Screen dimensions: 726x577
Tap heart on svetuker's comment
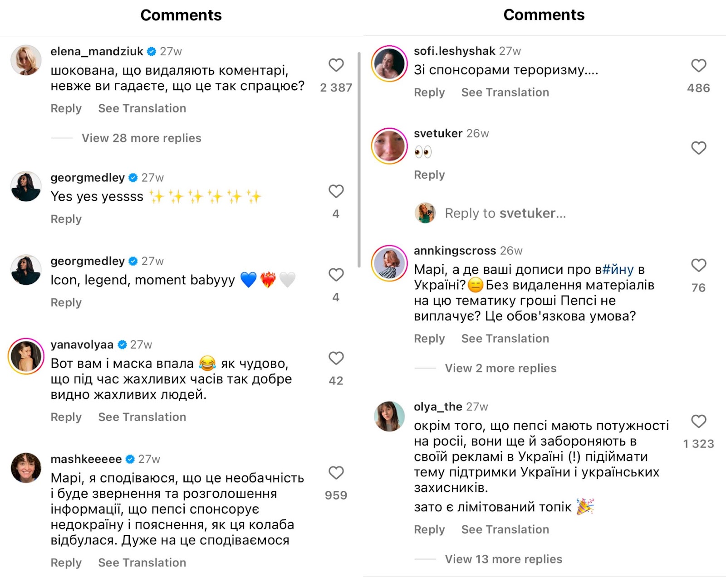(x=698, y=148)
